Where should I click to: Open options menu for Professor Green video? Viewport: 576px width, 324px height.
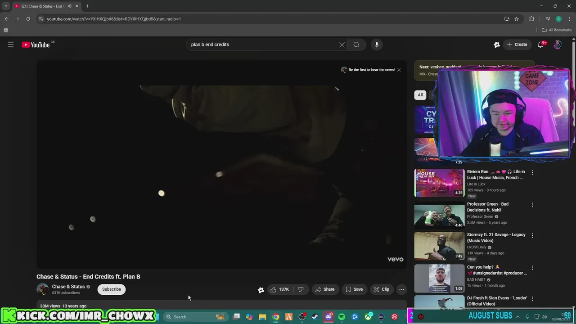tap(532, 205)
